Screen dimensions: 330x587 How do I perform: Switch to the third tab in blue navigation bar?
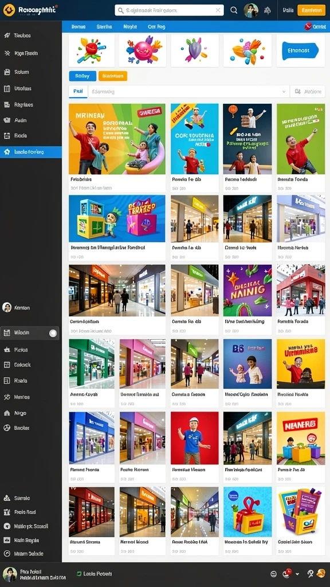[130, 27]
